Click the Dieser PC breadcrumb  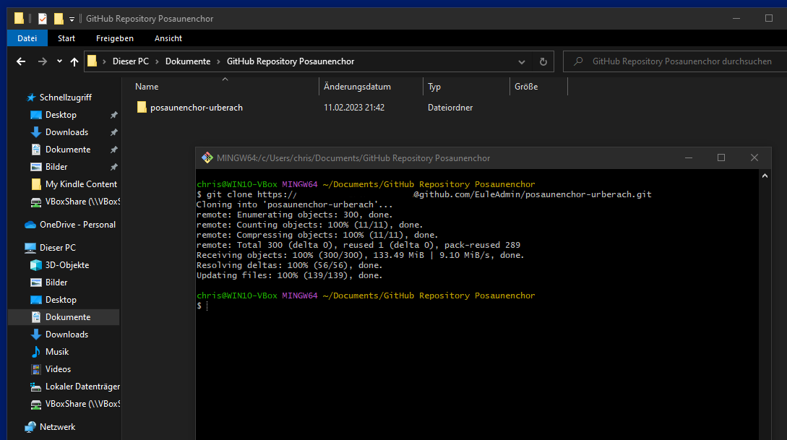click(131, 61)
